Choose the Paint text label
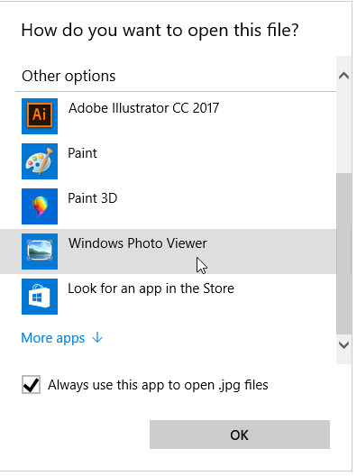The width and height of the screenshot is (357, 476). coord(82,153)
